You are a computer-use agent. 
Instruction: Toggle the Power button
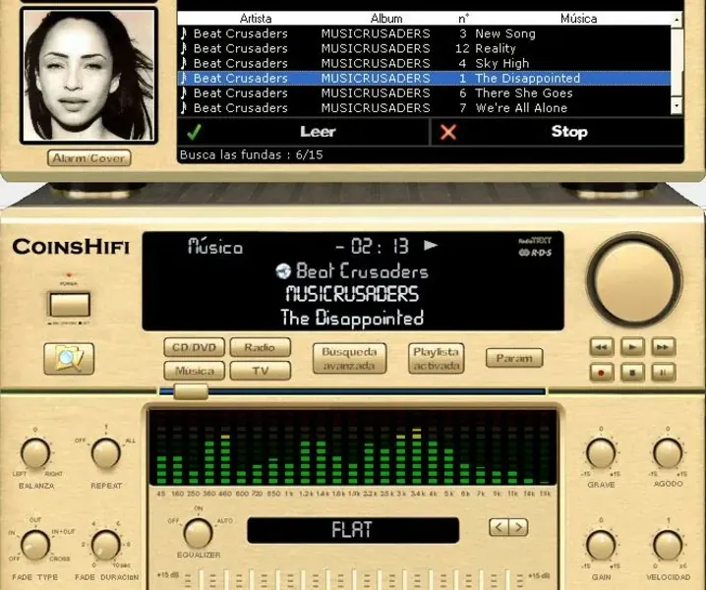tap(70, 305)
